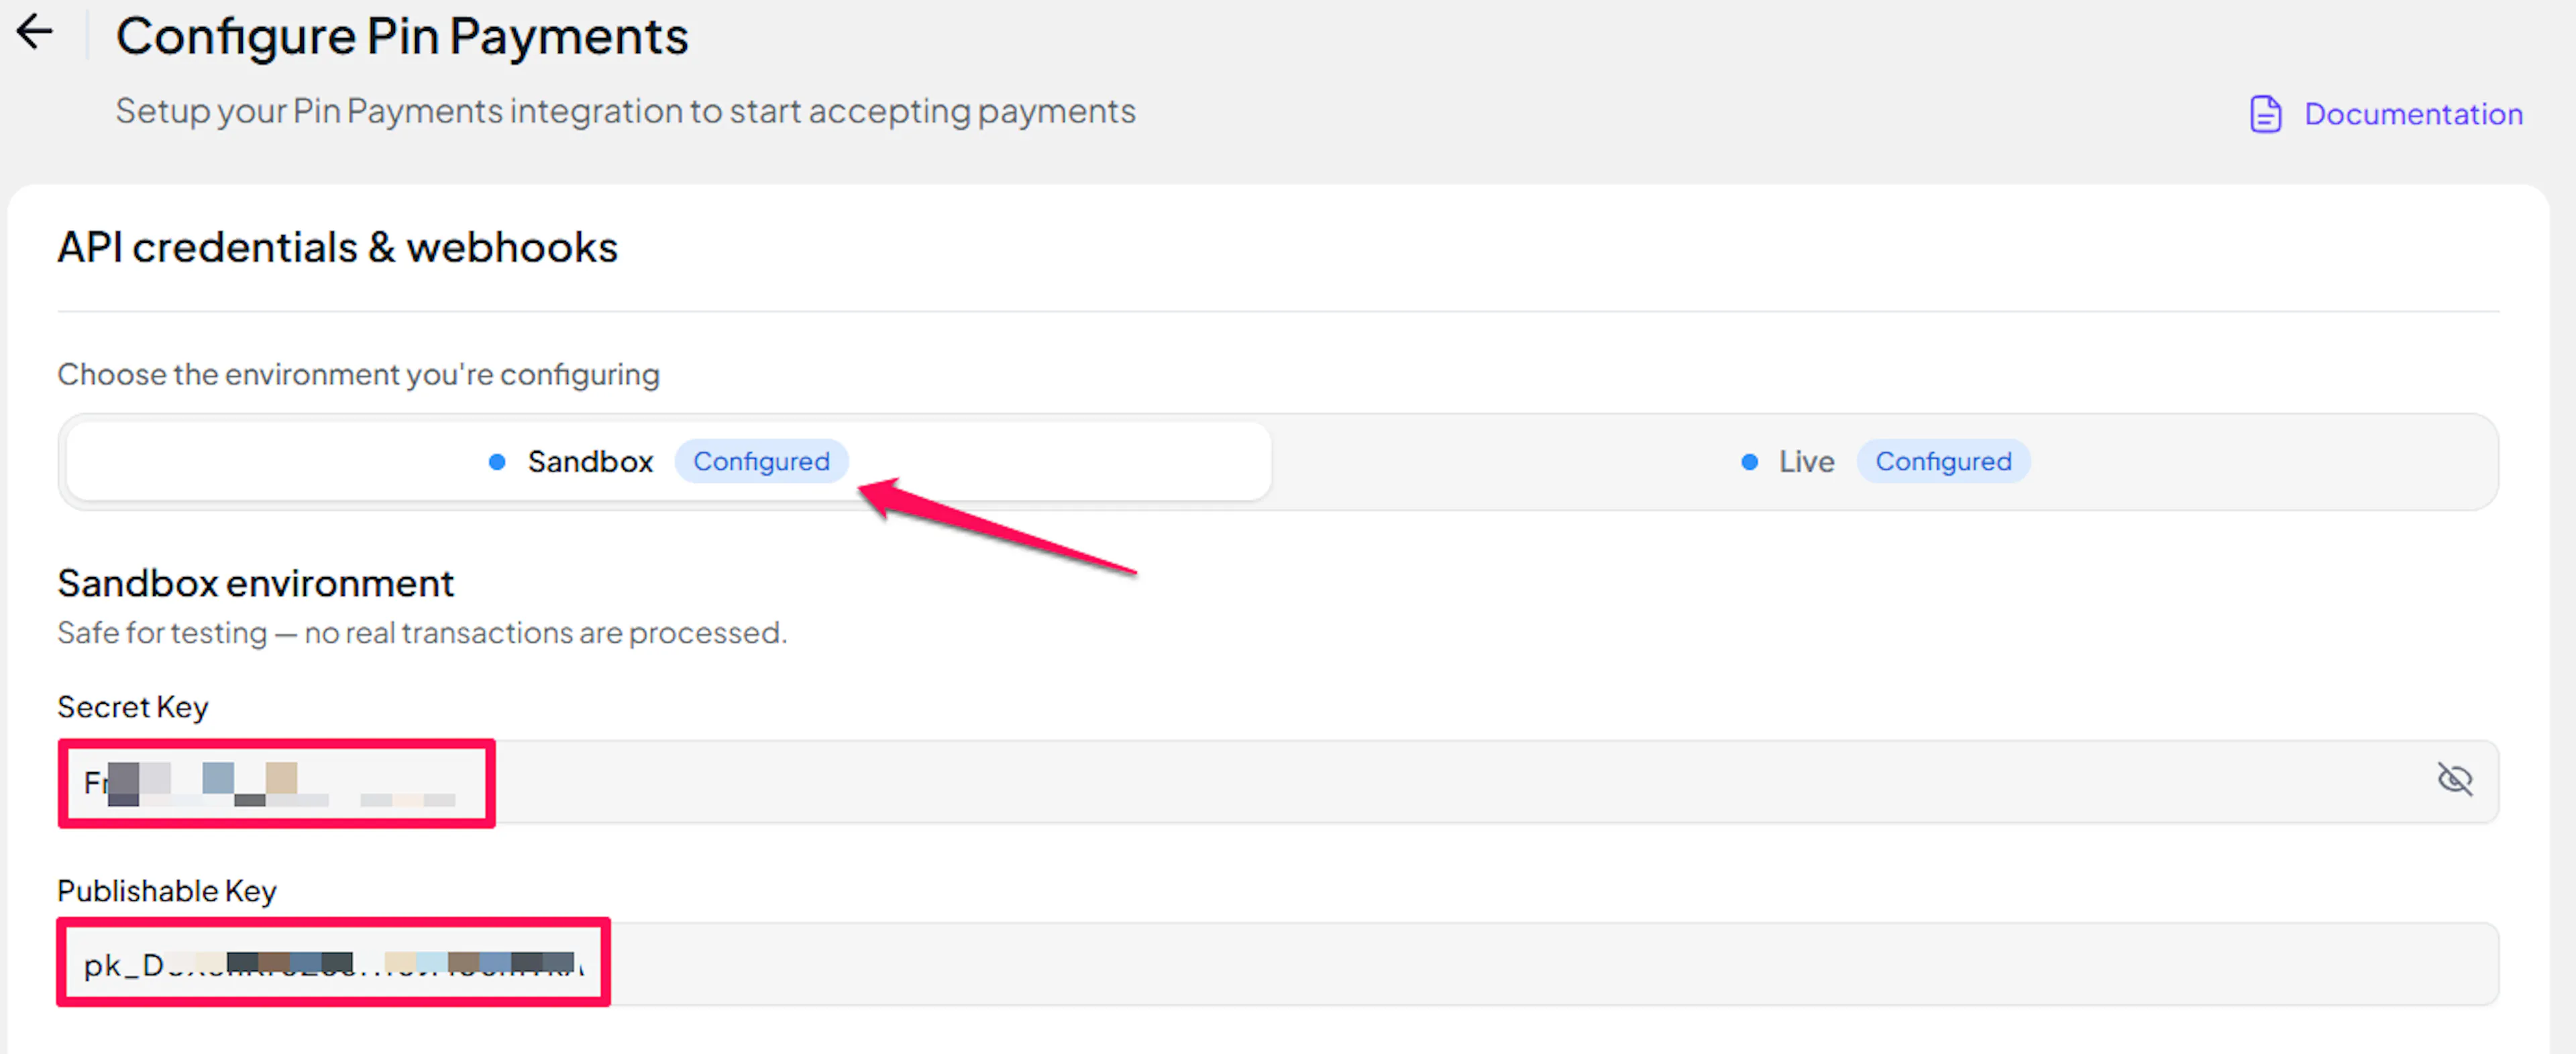Click the Secret Key field label

pyautogui.click(x=133, y=708)
